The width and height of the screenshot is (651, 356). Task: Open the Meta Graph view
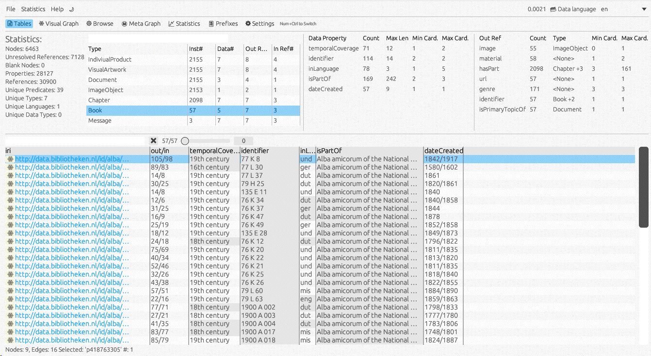click(x=141, y=24)
